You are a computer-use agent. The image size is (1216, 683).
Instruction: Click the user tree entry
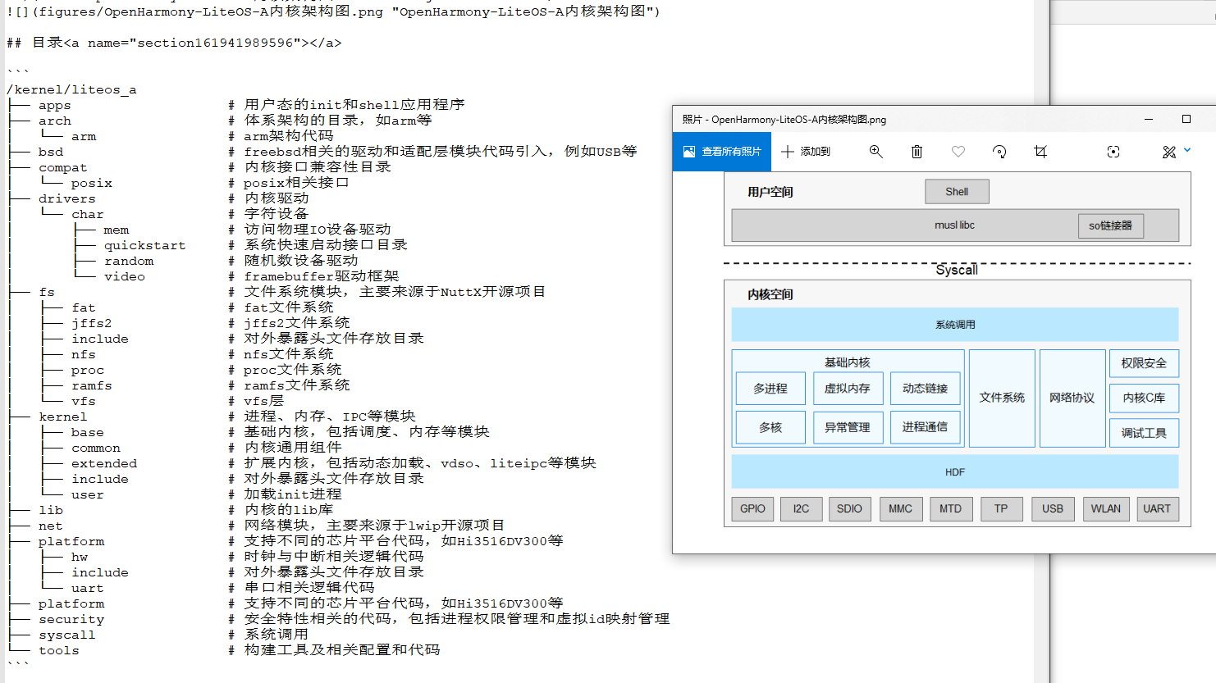pos(88,495)
